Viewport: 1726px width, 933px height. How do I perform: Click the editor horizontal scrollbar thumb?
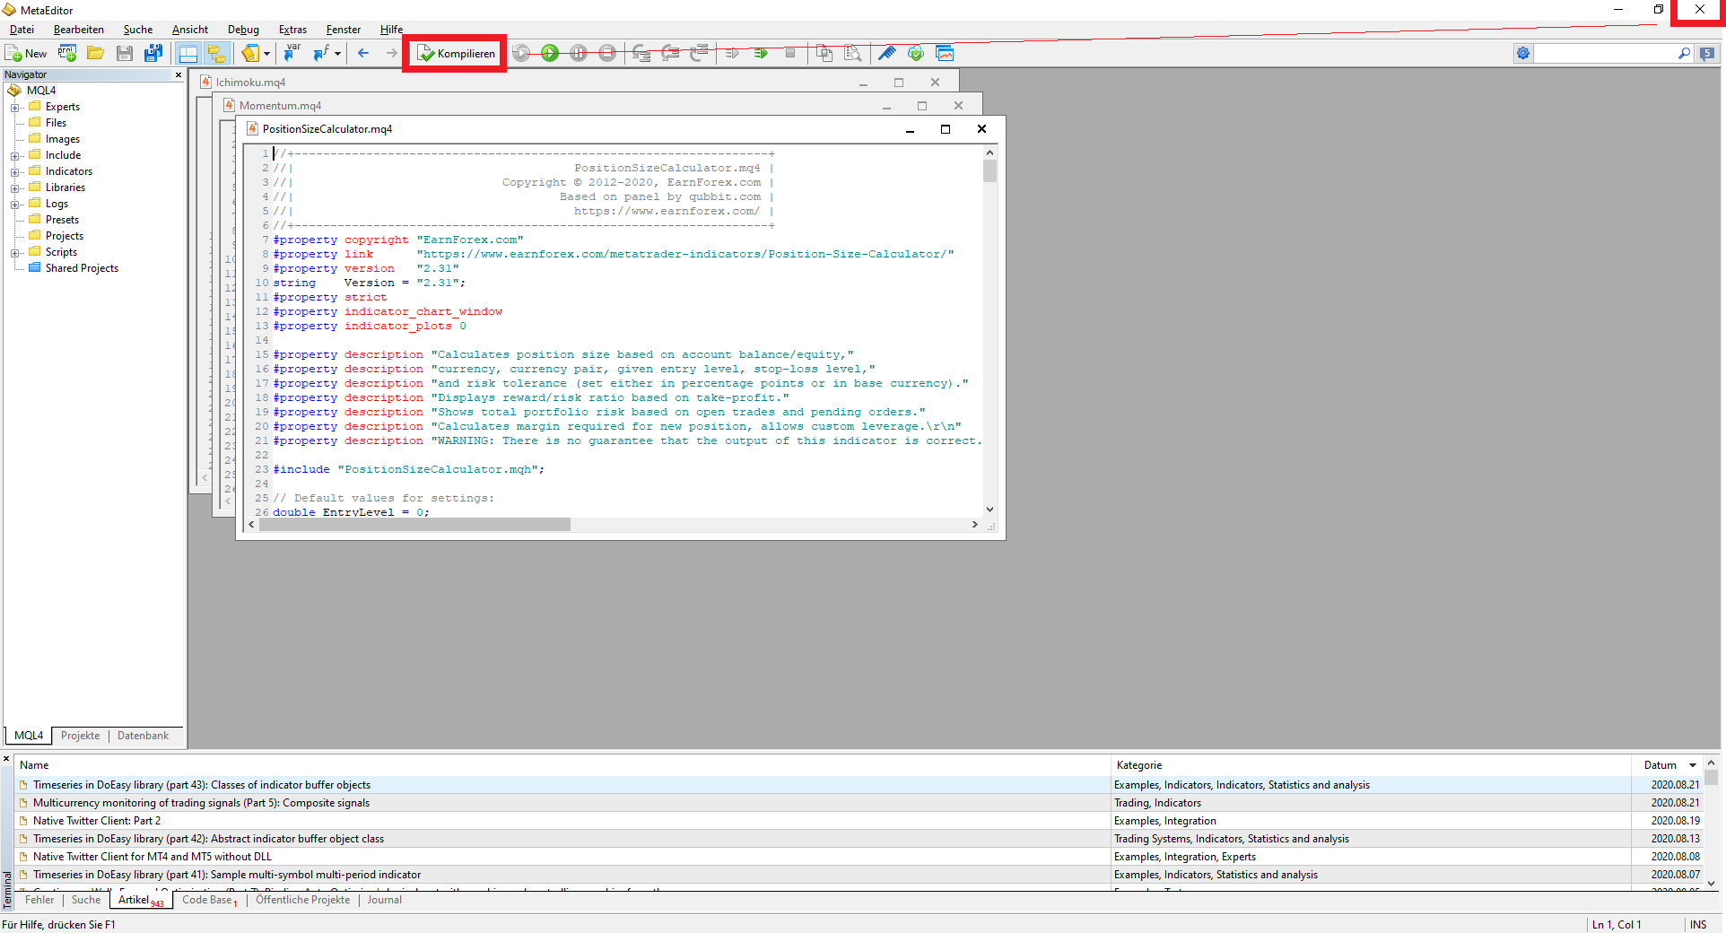click(x=414, y=525)
